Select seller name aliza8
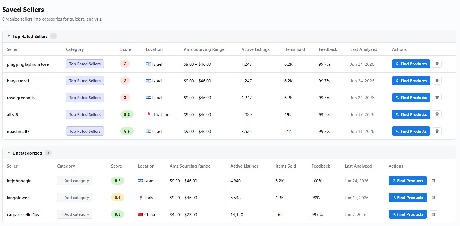Viewport: 460px width, 226px height. tap(12, 115)
